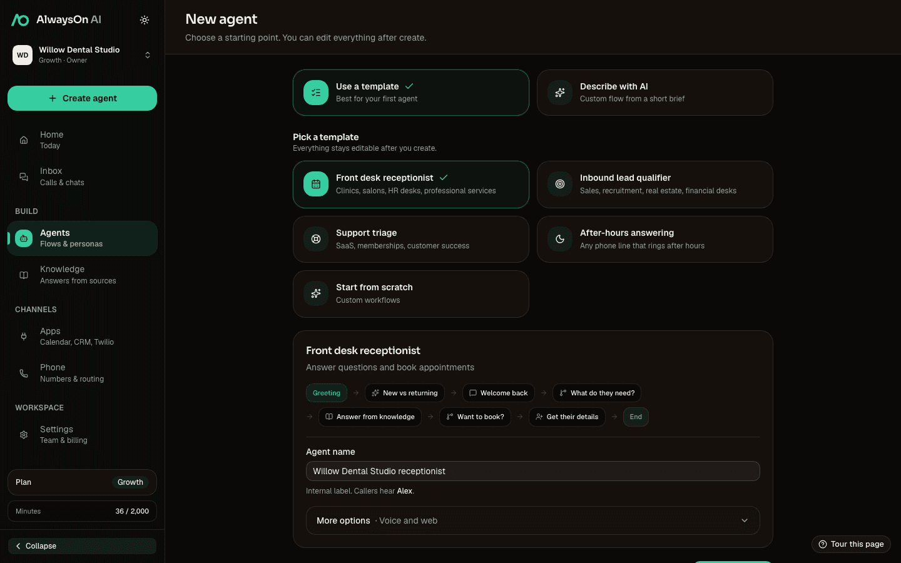Viewport: 901px width, 563px height.
Task: Open the Home menu item
Action: tap(82, 139)
